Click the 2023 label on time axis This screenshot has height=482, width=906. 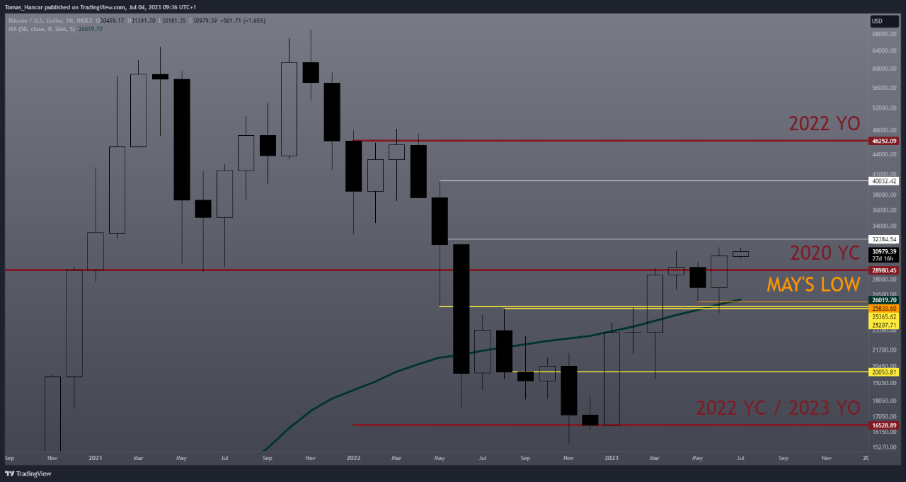tap(612, 458)
